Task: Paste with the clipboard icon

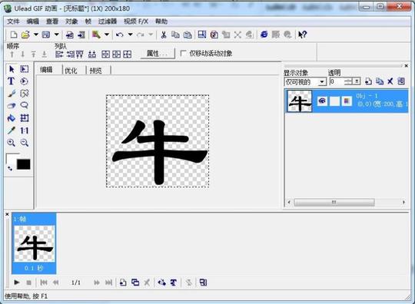Action: pos(188,35)
